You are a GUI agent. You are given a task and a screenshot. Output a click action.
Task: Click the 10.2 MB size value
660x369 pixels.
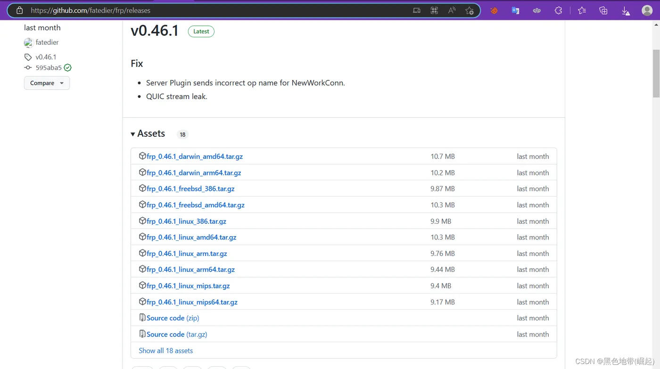(x=442, y=172)
